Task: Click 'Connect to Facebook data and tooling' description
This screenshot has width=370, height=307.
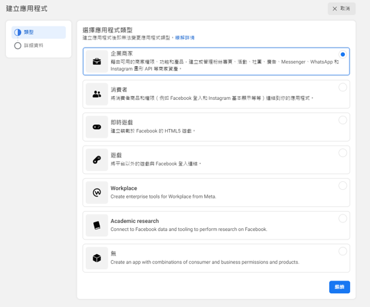Action: point(189,229)
